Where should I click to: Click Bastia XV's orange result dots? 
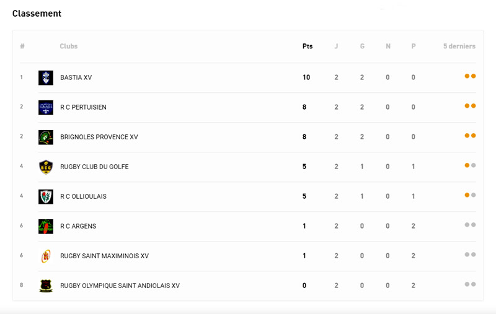click(x=470, y=76)
